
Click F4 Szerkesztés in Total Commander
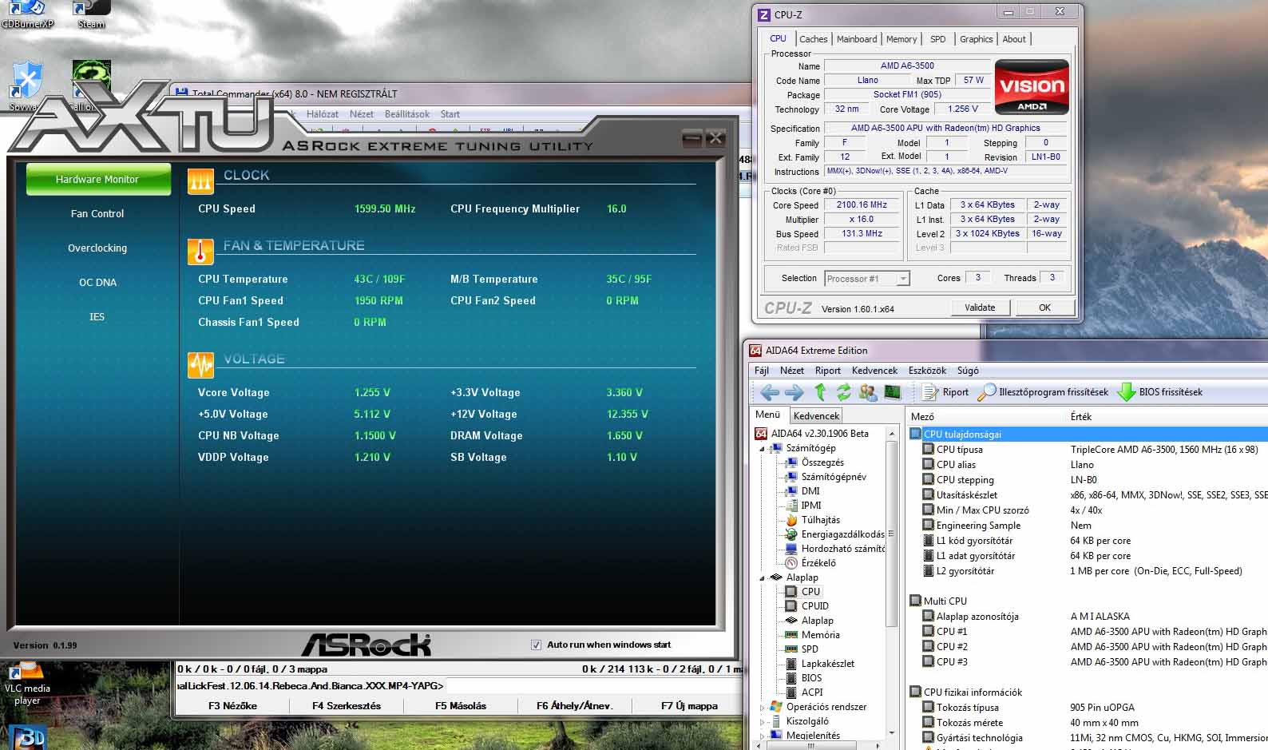click(346, 706)
